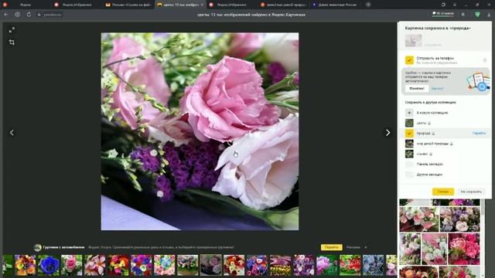The width and height of the screenshot is (495, 278).
Task: Go to the next image arrow
Action: pyautogui.click(x=387, y=133)
